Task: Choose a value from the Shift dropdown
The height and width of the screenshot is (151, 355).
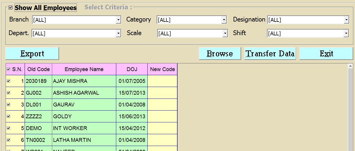Action: [346, 33]
